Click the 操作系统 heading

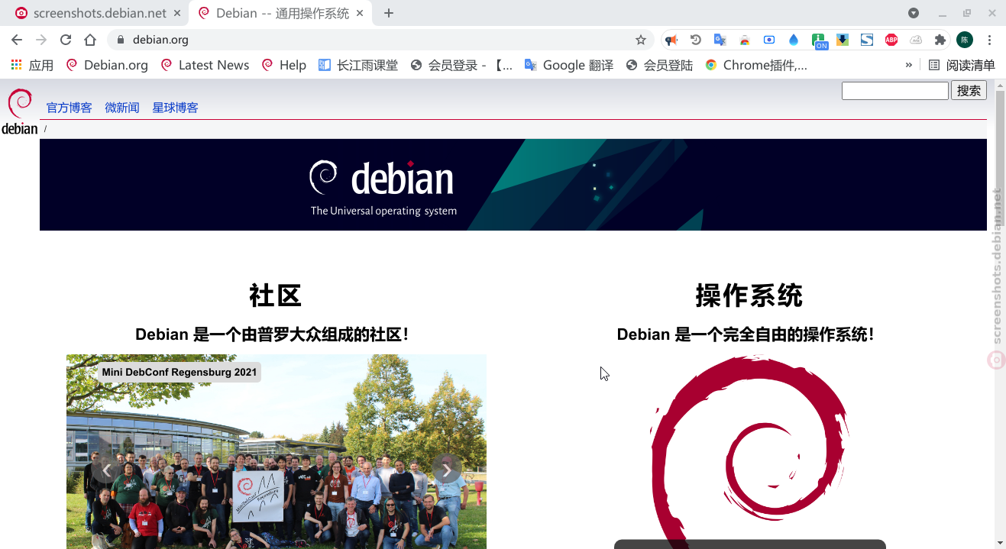(x=749, y=295)
